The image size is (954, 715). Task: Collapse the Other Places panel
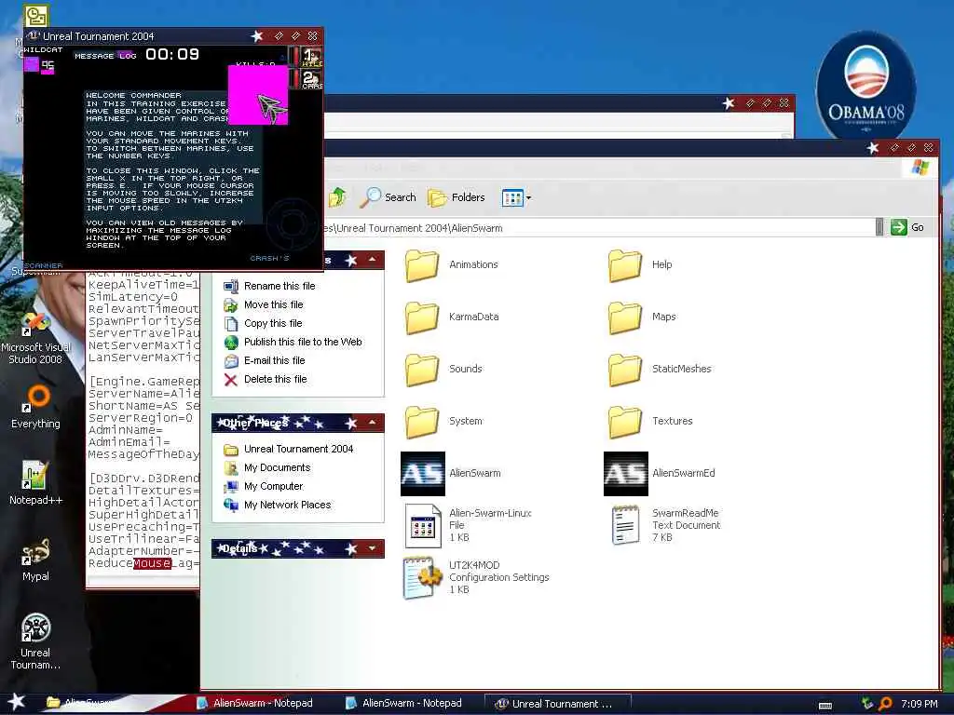tap(372, 423)
